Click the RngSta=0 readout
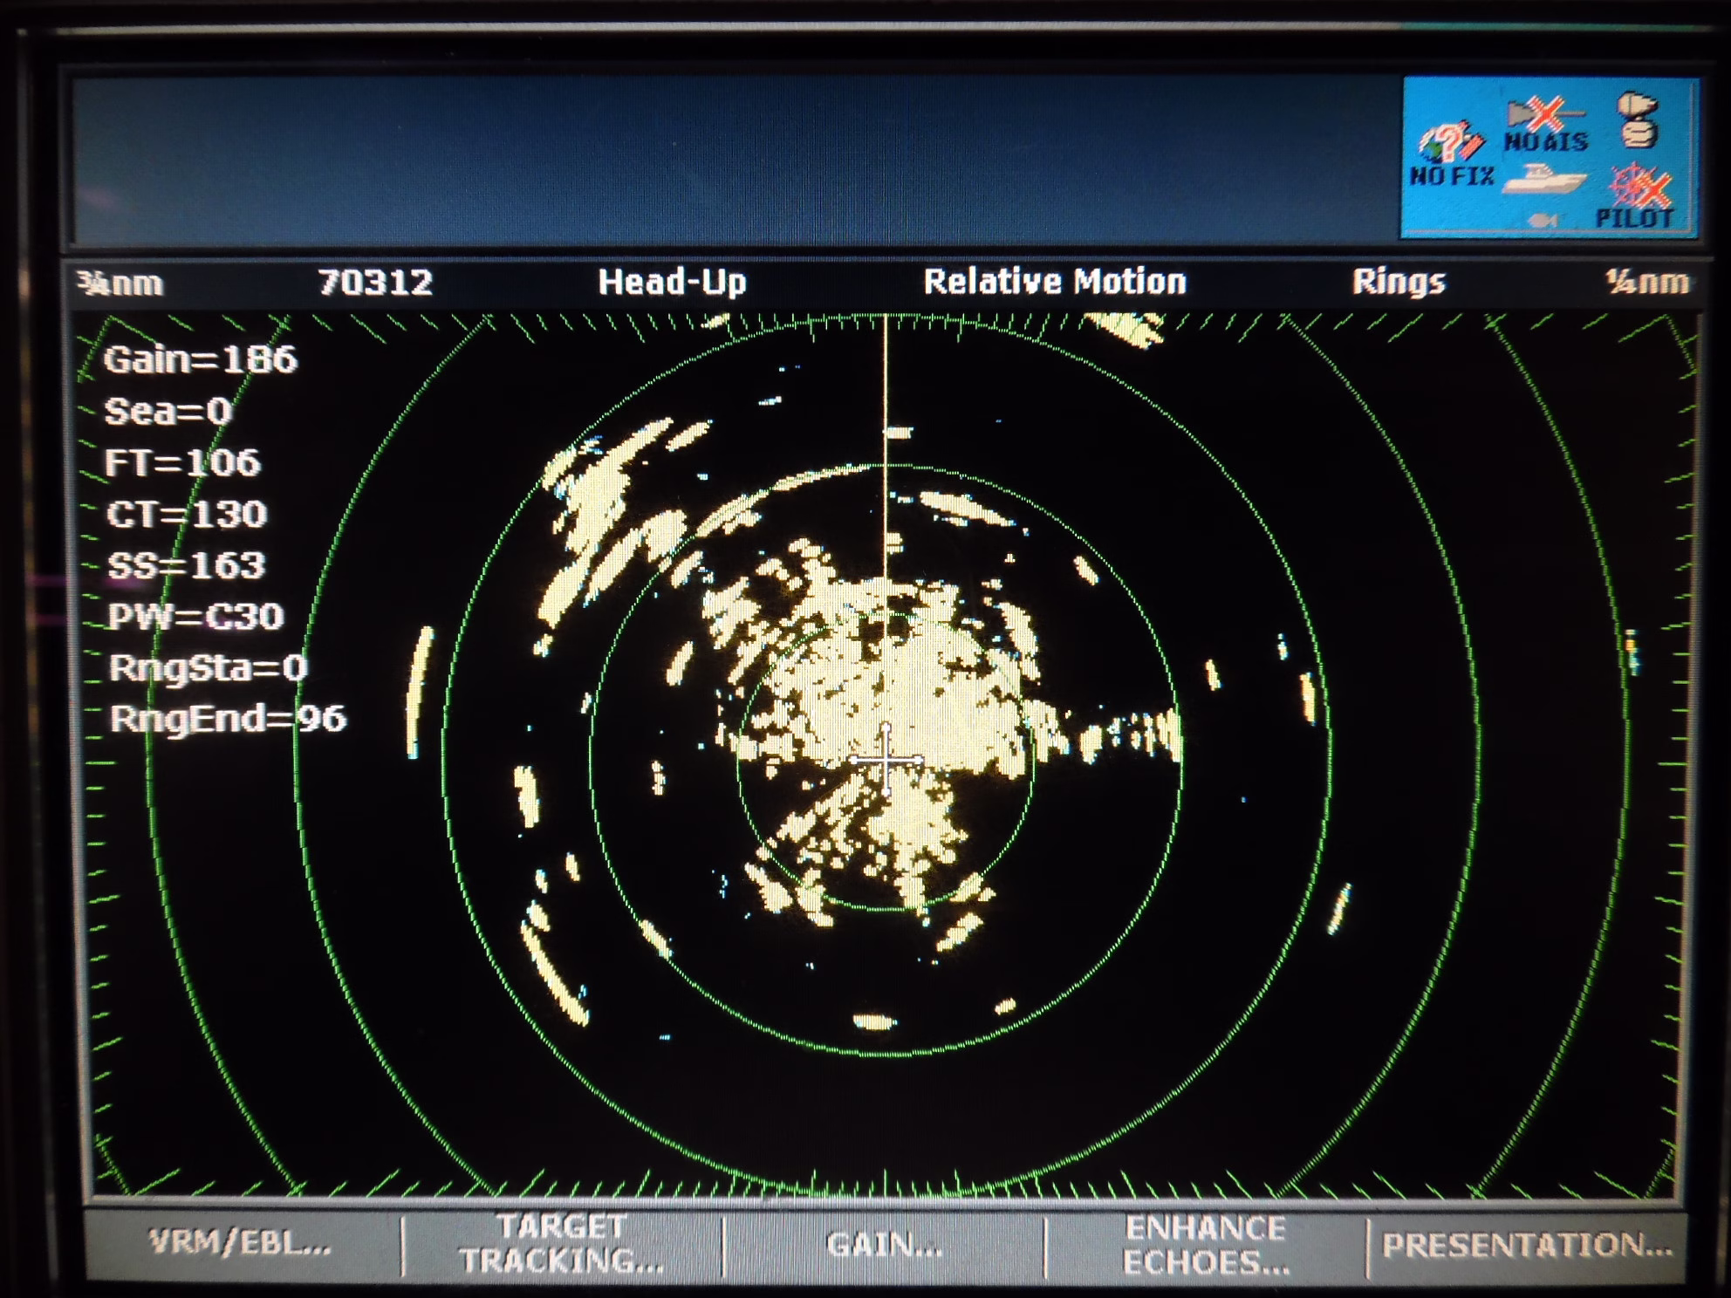Screen dimensions: 1731x1298 point(208,668)
